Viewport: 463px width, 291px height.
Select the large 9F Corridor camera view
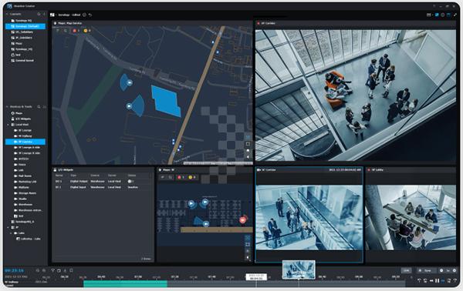coord(356,95)
